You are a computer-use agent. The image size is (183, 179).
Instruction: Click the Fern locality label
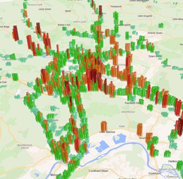(x=122, y=127)
